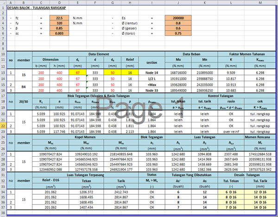This screenshot has width=278, height=217.
Task: Click Mu value 193628000
Action: point(178,85)
